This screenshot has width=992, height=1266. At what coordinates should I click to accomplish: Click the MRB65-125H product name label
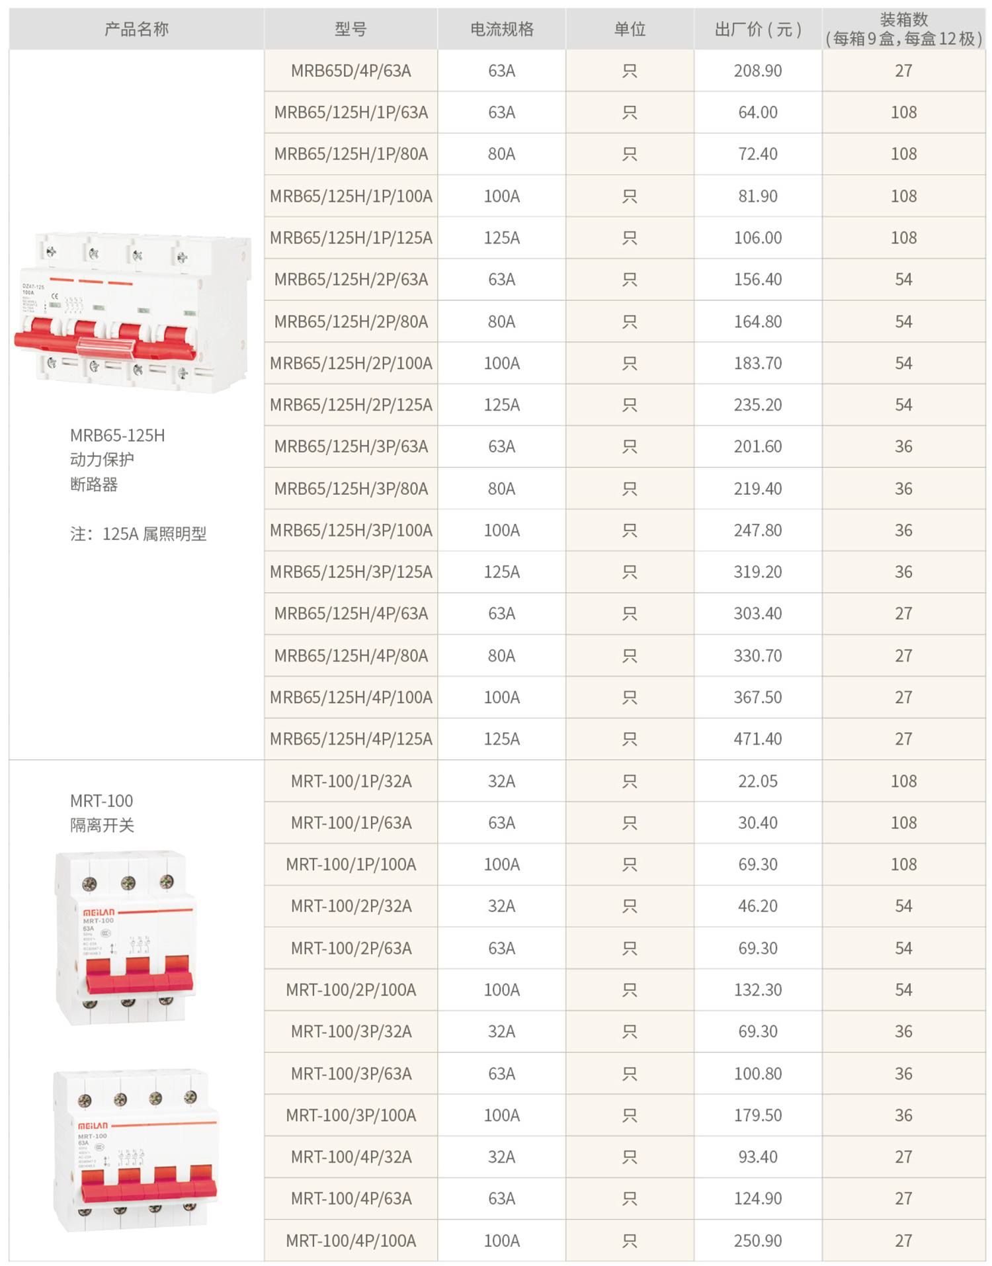tap(117, 436)
